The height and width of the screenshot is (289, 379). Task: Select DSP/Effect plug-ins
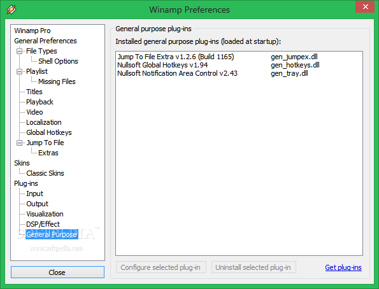tap(43, 224)
